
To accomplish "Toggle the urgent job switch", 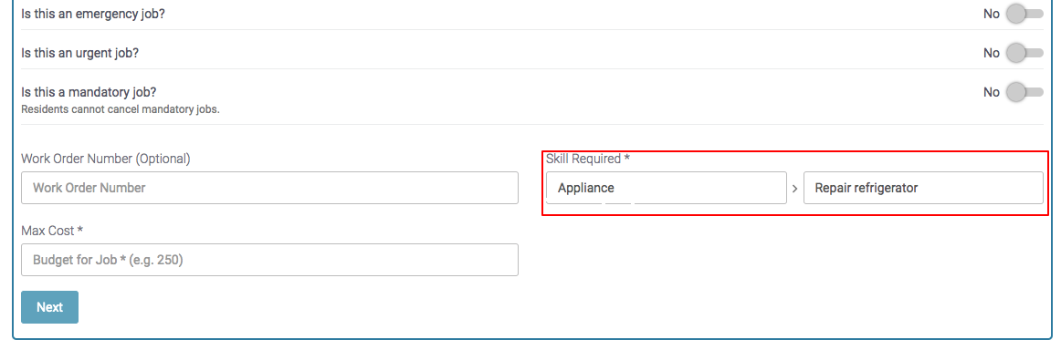I will (x=1024, y=53).
